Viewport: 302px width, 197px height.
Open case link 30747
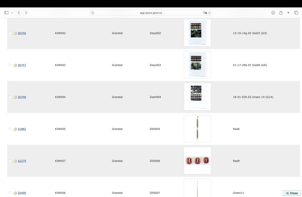pos(22,65)
